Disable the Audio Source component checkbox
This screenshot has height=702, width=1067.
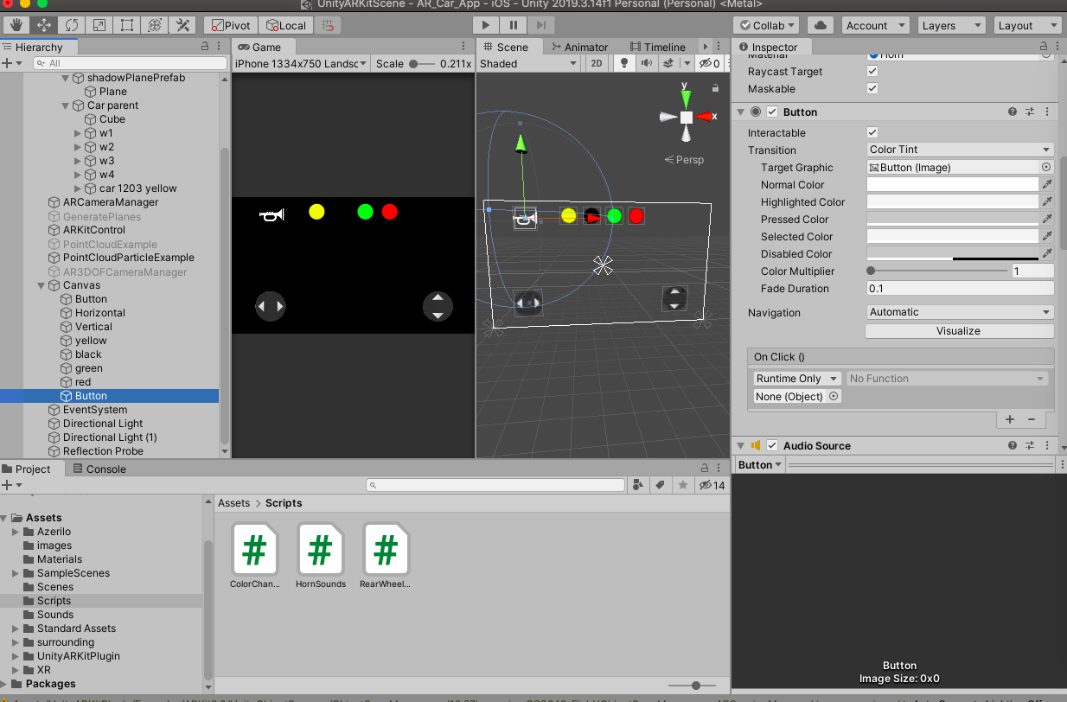[772, 445]
